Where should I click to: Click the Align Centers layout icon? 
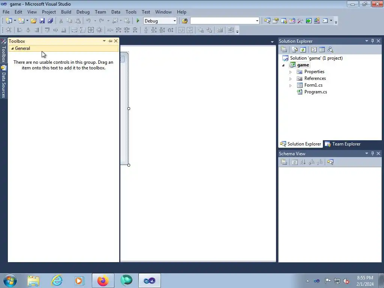[28, 30]
